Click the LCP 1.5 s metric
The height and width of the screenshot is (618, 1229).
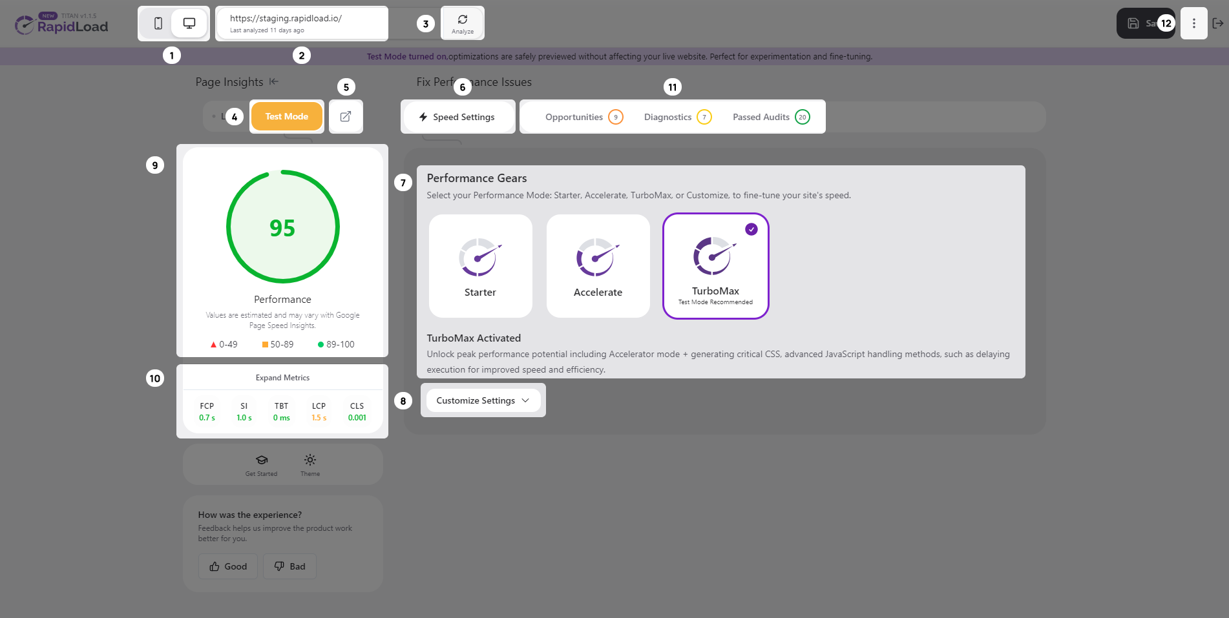tap(319, 412)
